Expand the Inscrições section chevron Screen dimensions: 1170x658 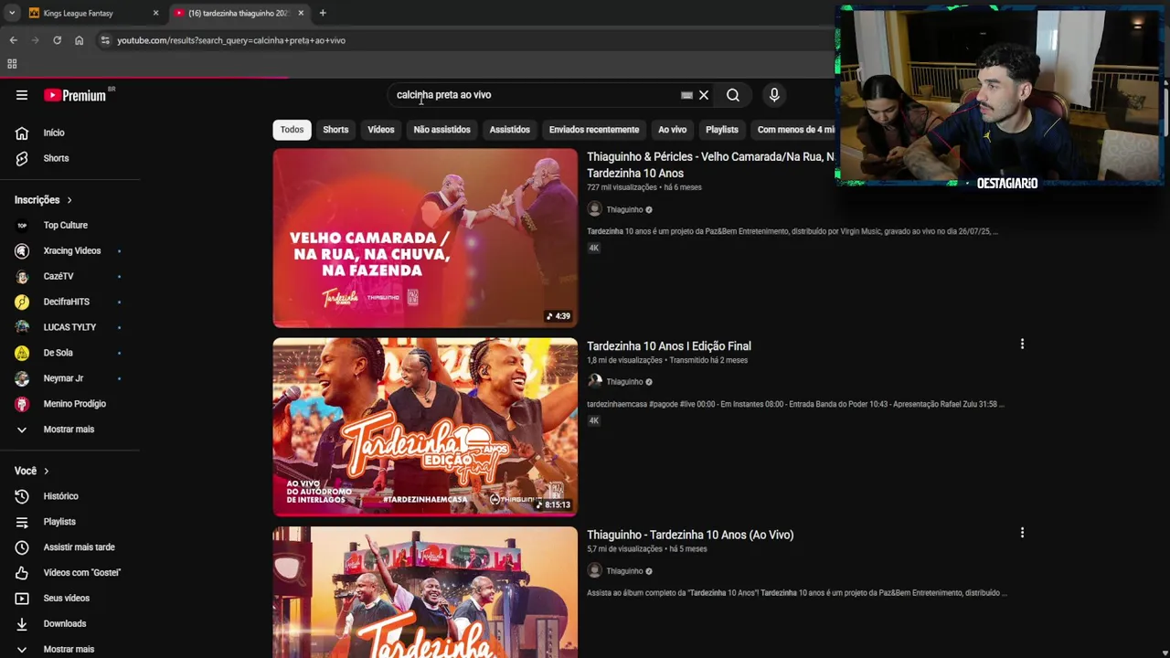click(x=69, y=200)
